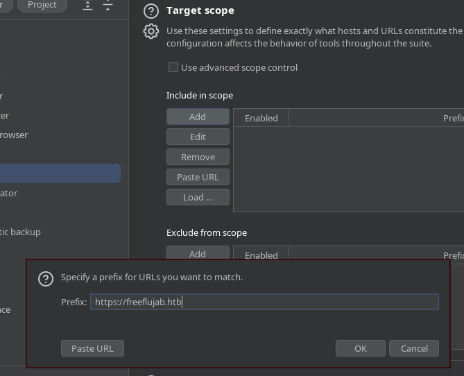Click Enabled column header in Include table
Image resolution: width=464 pixels, height=376 pixels.
click(x=261, y=119)
